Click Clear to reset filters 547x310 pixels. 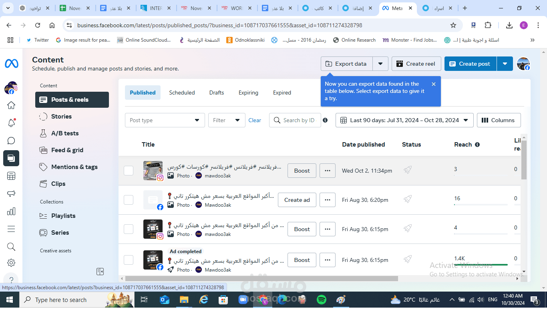255,120
